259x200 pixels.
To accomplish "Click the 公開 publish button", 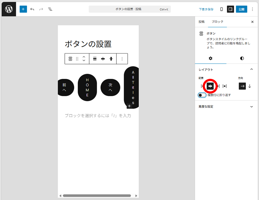I will click(241, 9).
